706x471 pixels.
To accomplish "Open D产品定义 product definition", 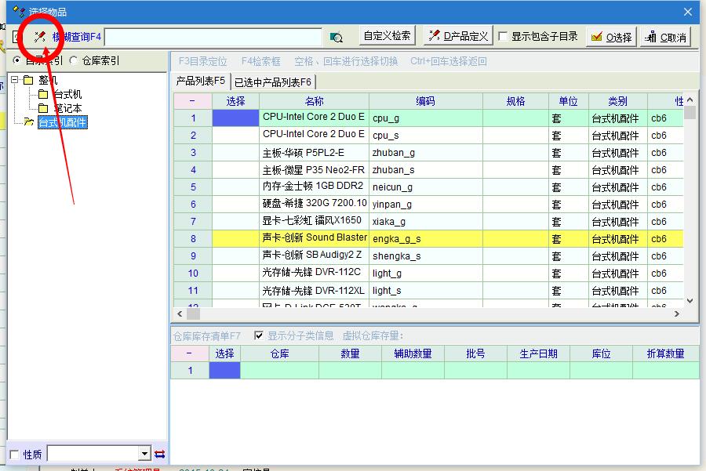I will pyautogui.click(x=458, y=36).
